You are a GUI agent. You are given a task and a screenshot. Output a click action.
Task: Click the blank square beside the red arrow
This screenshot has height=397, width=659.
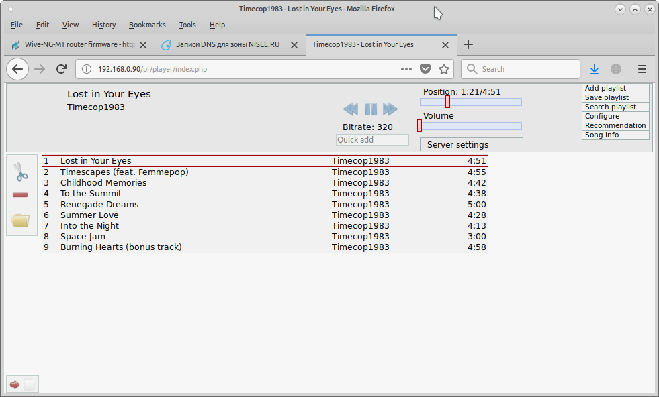point(29,384)
